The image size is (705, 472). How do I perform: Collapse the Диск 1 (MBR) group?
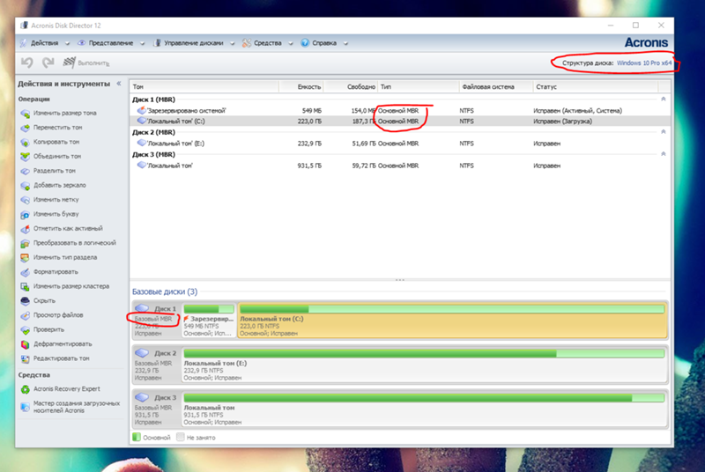[664, 100]
